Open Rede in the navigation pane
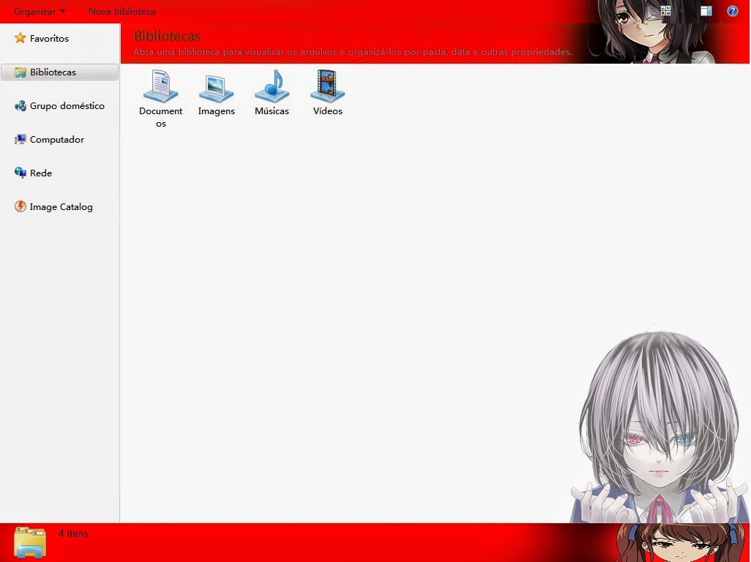 pyautogui.click(x=41, y=173)
